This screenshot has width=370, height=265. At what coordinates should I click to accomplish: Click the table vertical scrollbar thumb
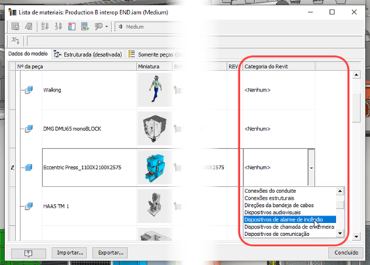[356, 108]
